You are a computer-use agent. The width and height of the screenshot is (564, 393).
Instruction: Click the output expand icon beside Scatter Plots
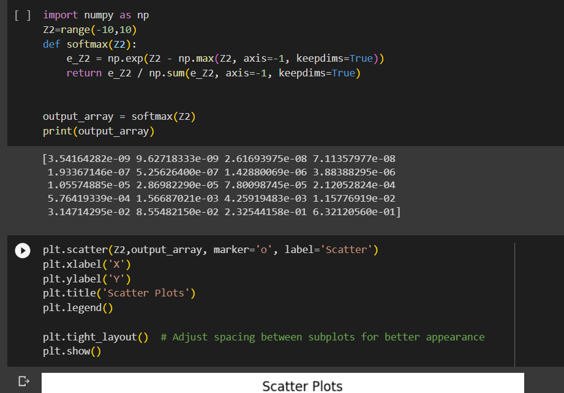22,381
